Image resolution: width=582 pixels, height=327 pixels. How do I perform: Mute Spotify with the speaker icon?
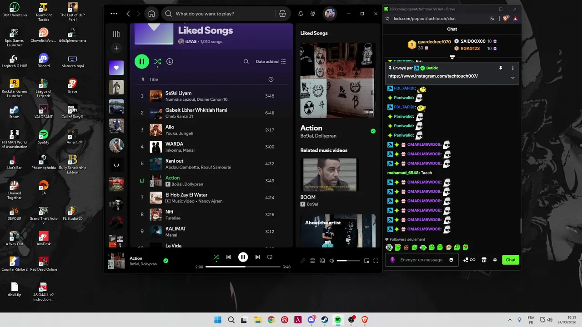[x=332, y=261]
